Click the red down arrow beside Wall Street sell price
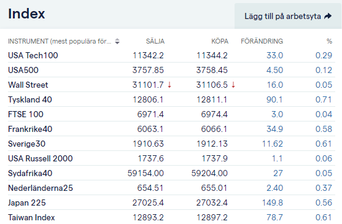The width and height of the screenshot is (342, 224). [169, 85]
